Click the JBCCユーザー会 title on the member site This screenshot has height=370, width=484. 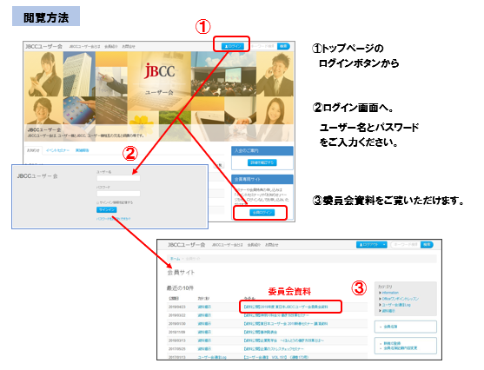[187, 245]
